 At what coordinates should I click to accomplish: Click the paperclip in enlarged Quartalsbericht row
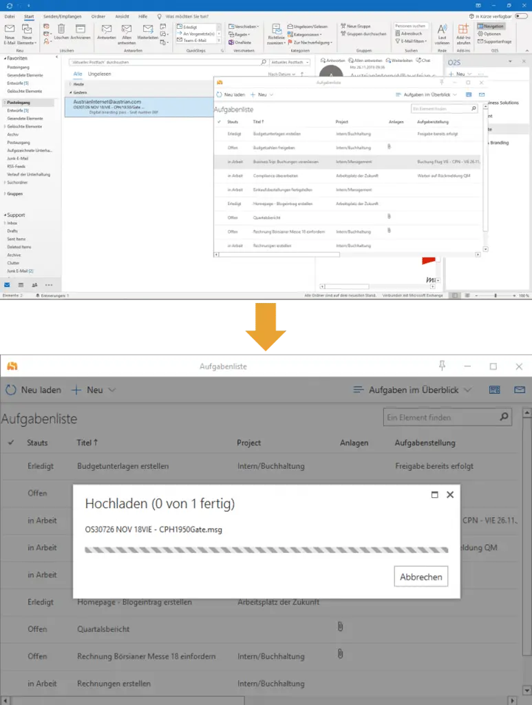coord(340,627)
